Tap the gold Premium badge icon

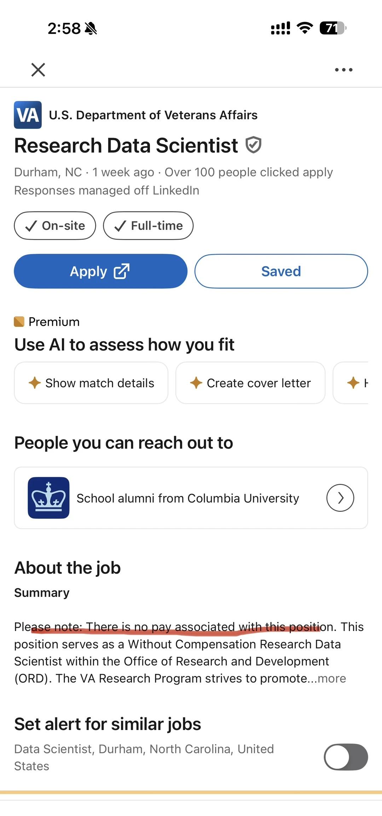(19, 322)
